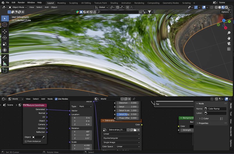
Task: Select the 3D Cursor tool
Action: pyautogui.click(x=5, y=25)
